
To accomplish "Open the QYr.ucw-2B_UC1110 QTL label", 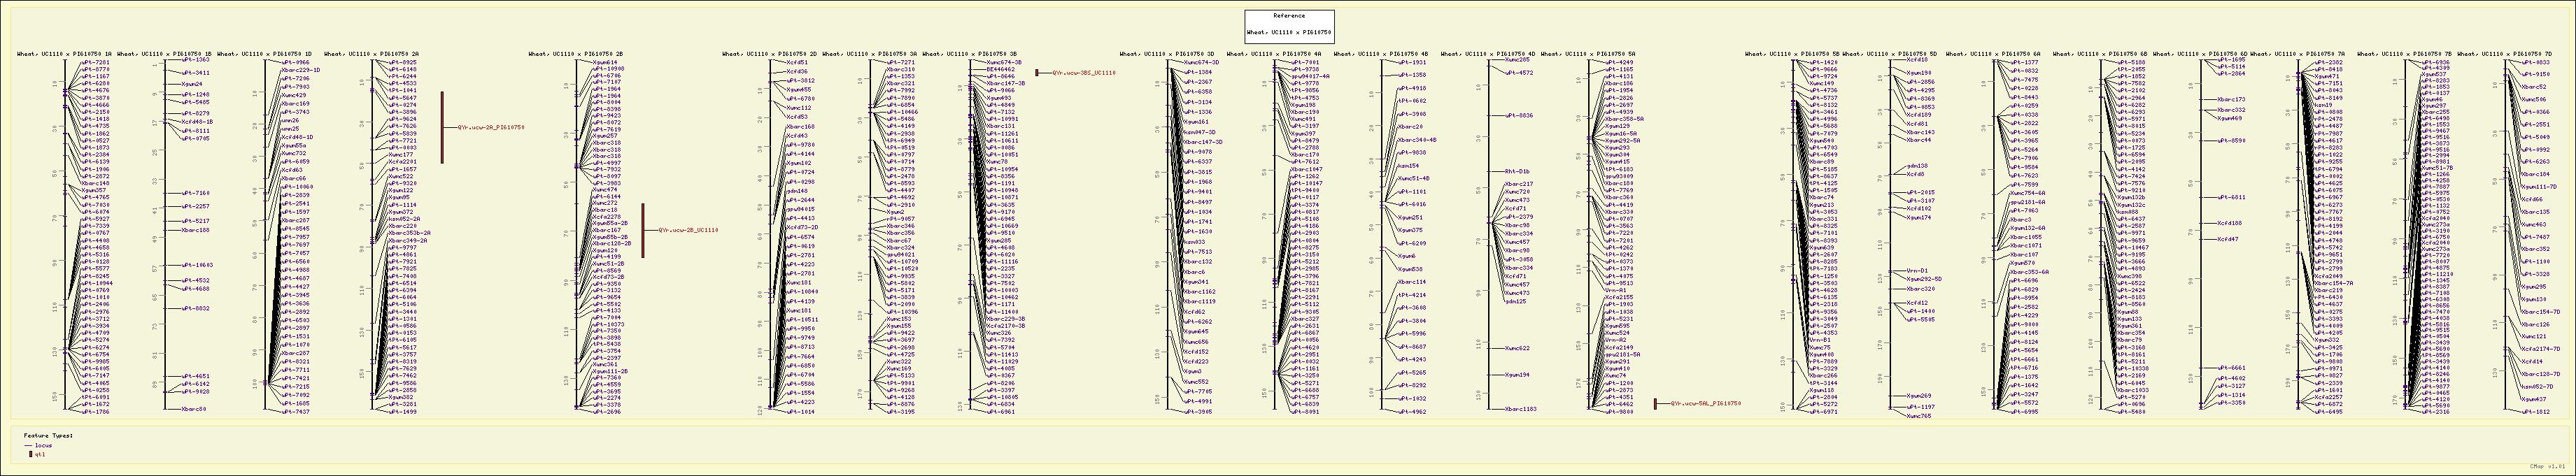I will click(x=688, y=230).
